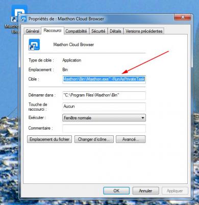Switch to the Sécurité tab
Screen dimensions: 199x205
98,31
